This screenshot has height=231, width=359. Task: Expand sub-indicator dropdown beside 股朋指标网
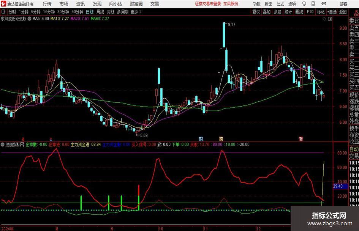pos(2,145)
